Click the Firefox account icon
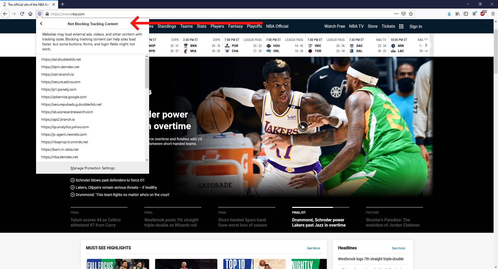The image size is (498, 269). 475,14
